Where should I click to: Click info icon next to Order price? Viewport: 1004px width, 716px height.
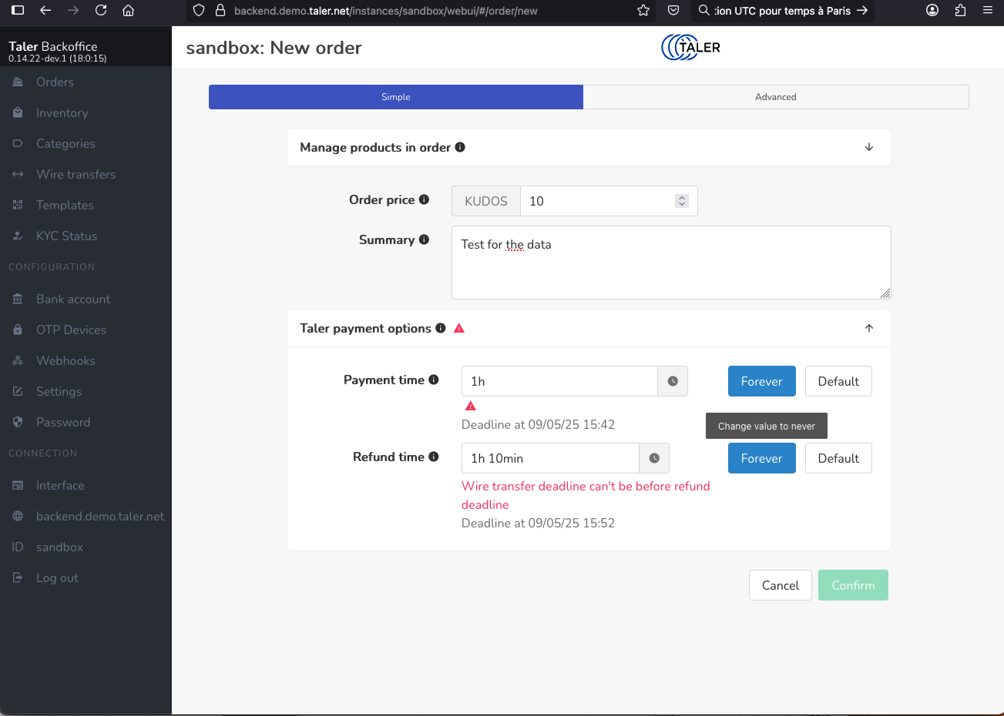pos(424,199)
